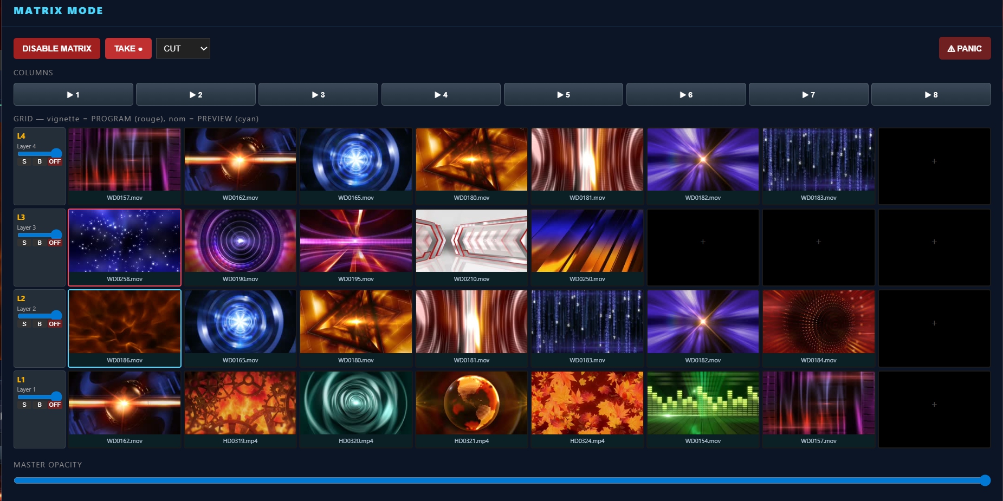Toggle bypass B on Layer 4
The width and height of the screenshot is (1003, 501).
pyautogui.click(x=39, y=161)
